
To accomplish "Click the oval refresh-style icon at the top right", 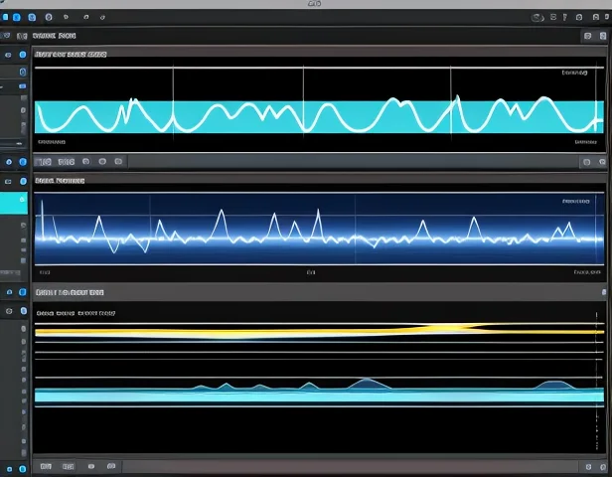I will 537,17.
